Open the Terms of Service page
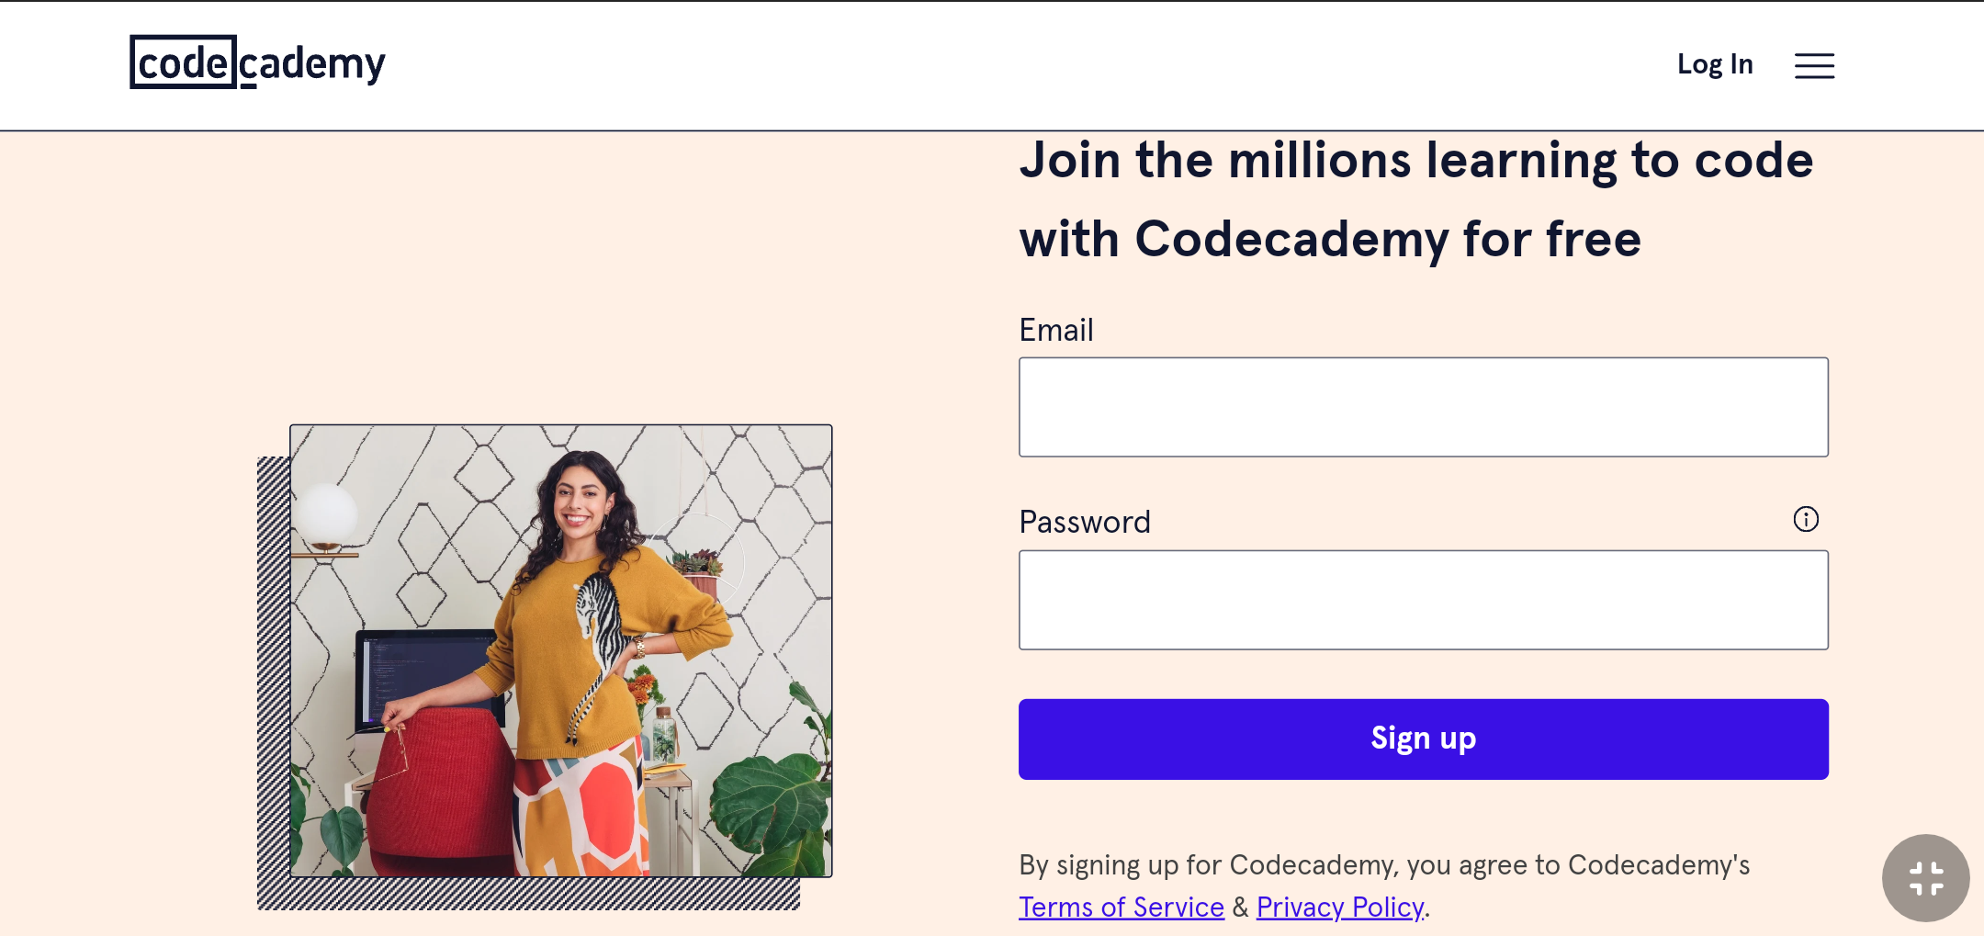The height and width of the screenshot is (936, 1984). click(1121, 907)
